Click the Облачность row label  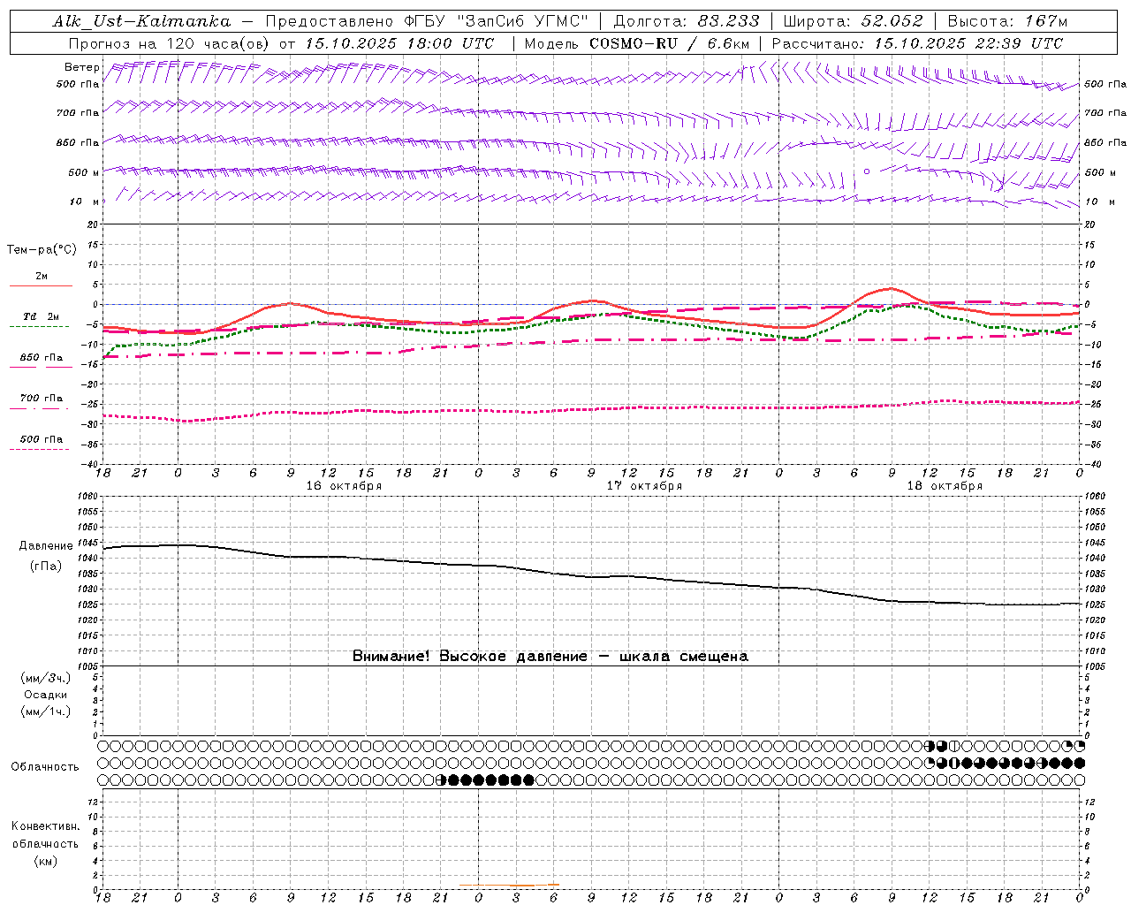pyautogui.click(x=45, y=766)
